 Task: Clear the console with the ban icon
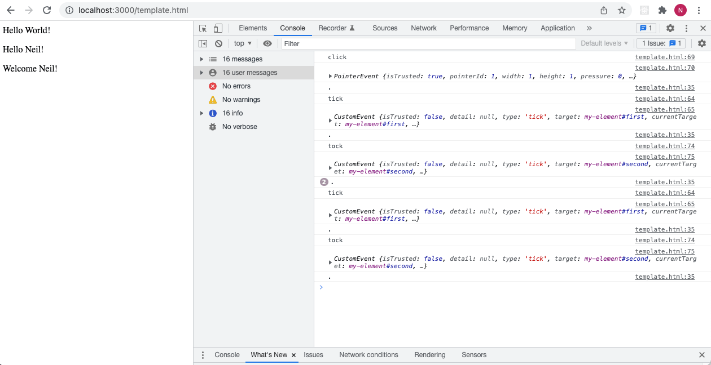(218, 43)
